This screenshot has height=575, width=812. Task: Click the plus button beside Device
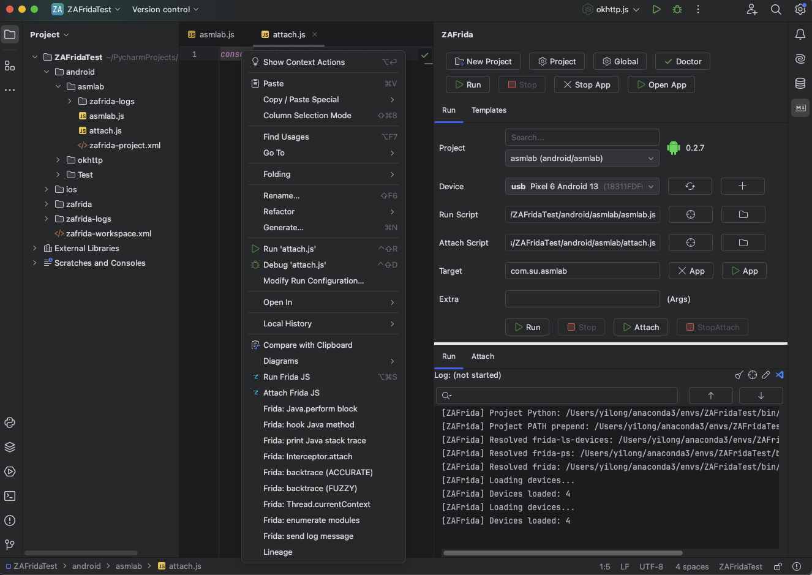[x=743, y=186]
